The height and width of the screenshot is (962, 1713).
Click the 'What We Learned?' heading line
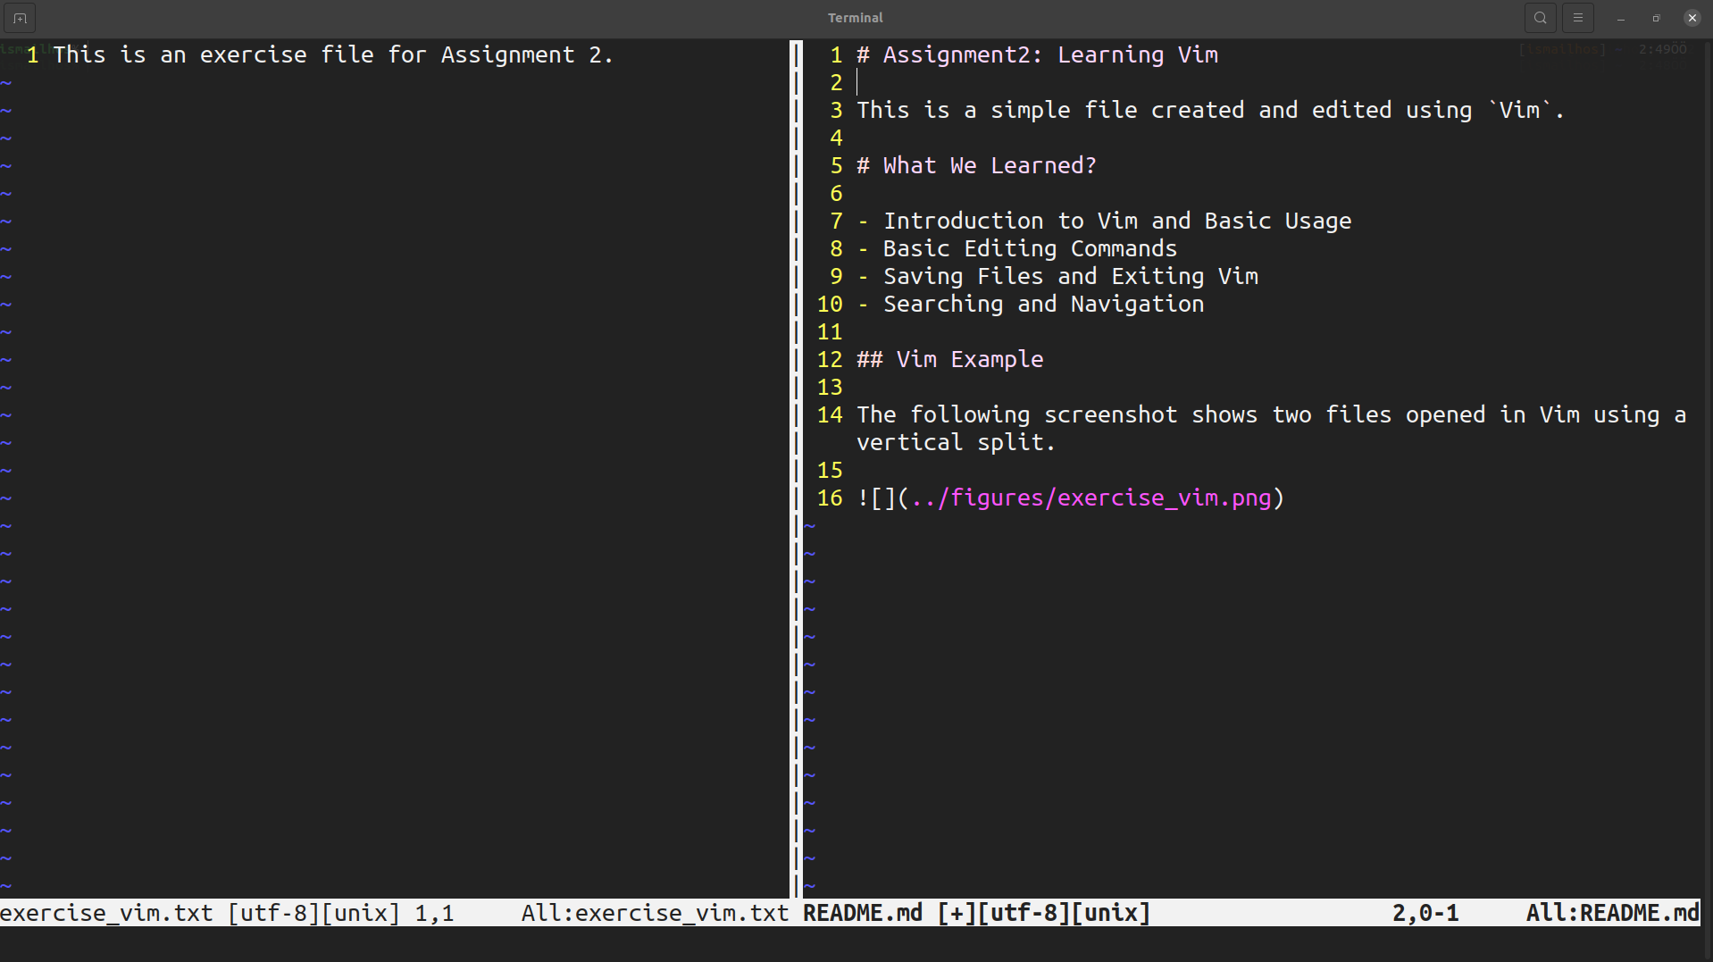point(989,166)
